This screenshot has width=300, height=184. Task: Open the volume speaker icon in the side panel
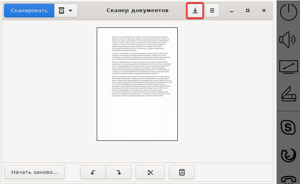pos(289,40)
